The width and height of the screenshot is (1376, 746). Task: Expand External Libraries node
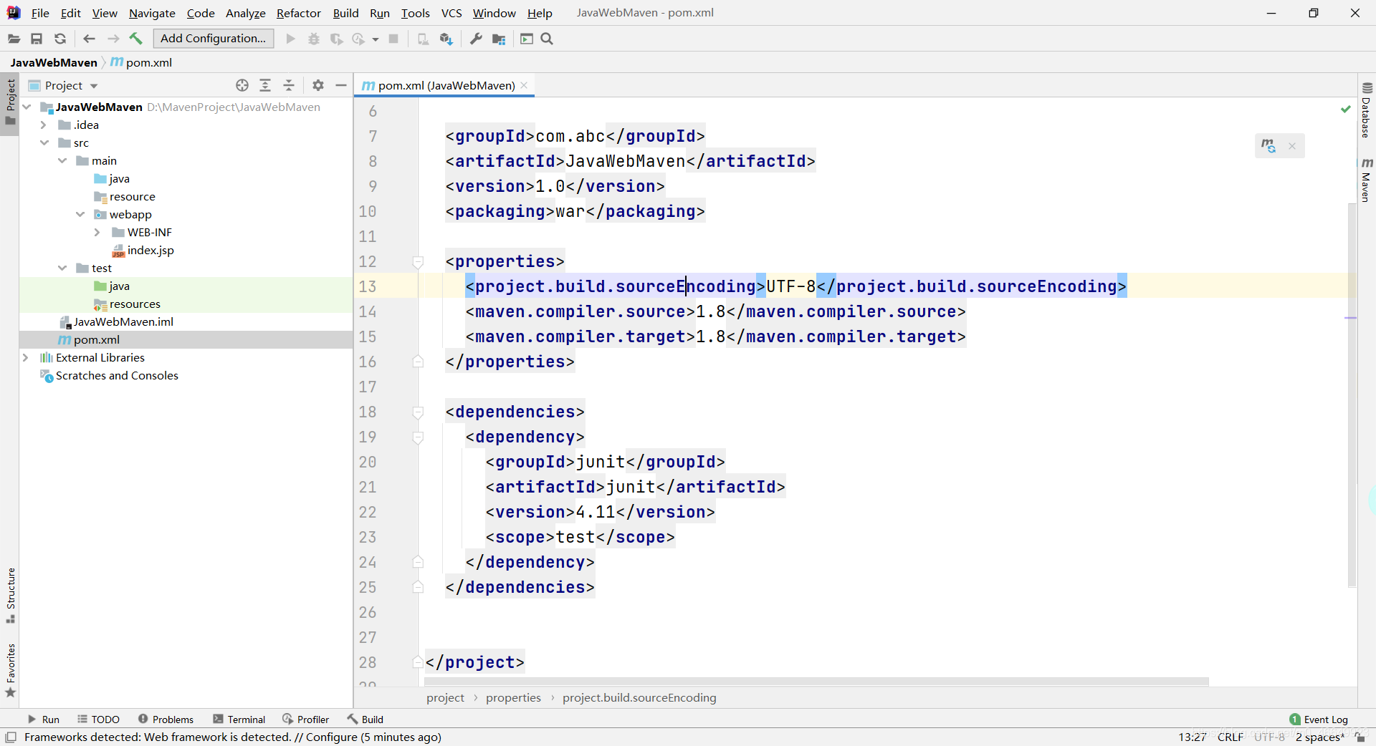point(26,357)
